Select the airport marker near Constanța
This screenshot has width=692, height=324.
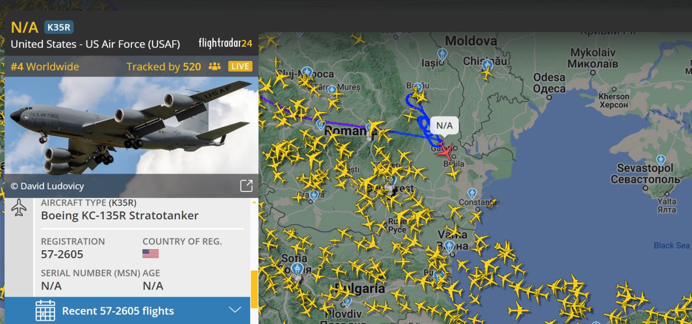click(x=472, y=194)
